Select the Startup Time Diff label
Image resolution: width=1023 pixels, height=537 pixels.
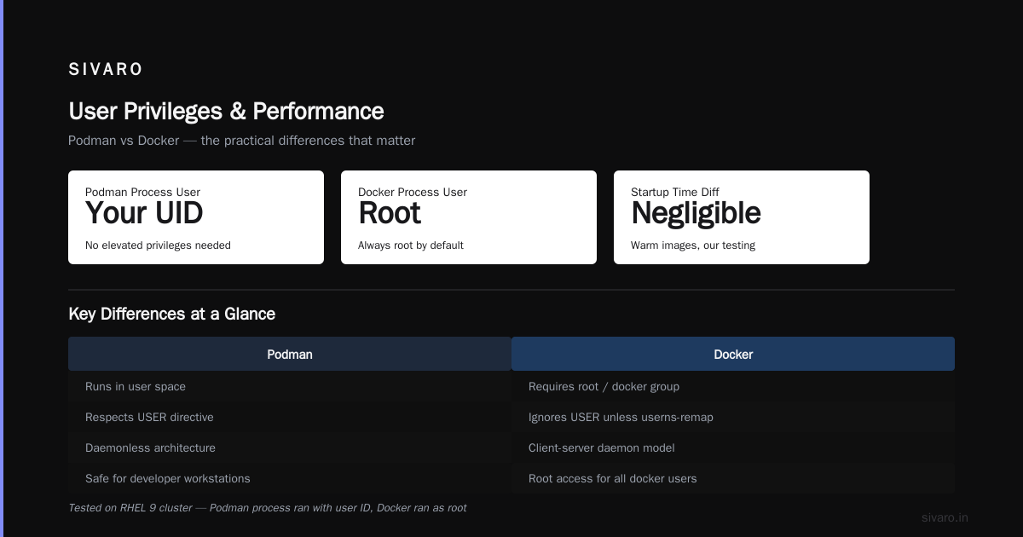pos(675,193)
